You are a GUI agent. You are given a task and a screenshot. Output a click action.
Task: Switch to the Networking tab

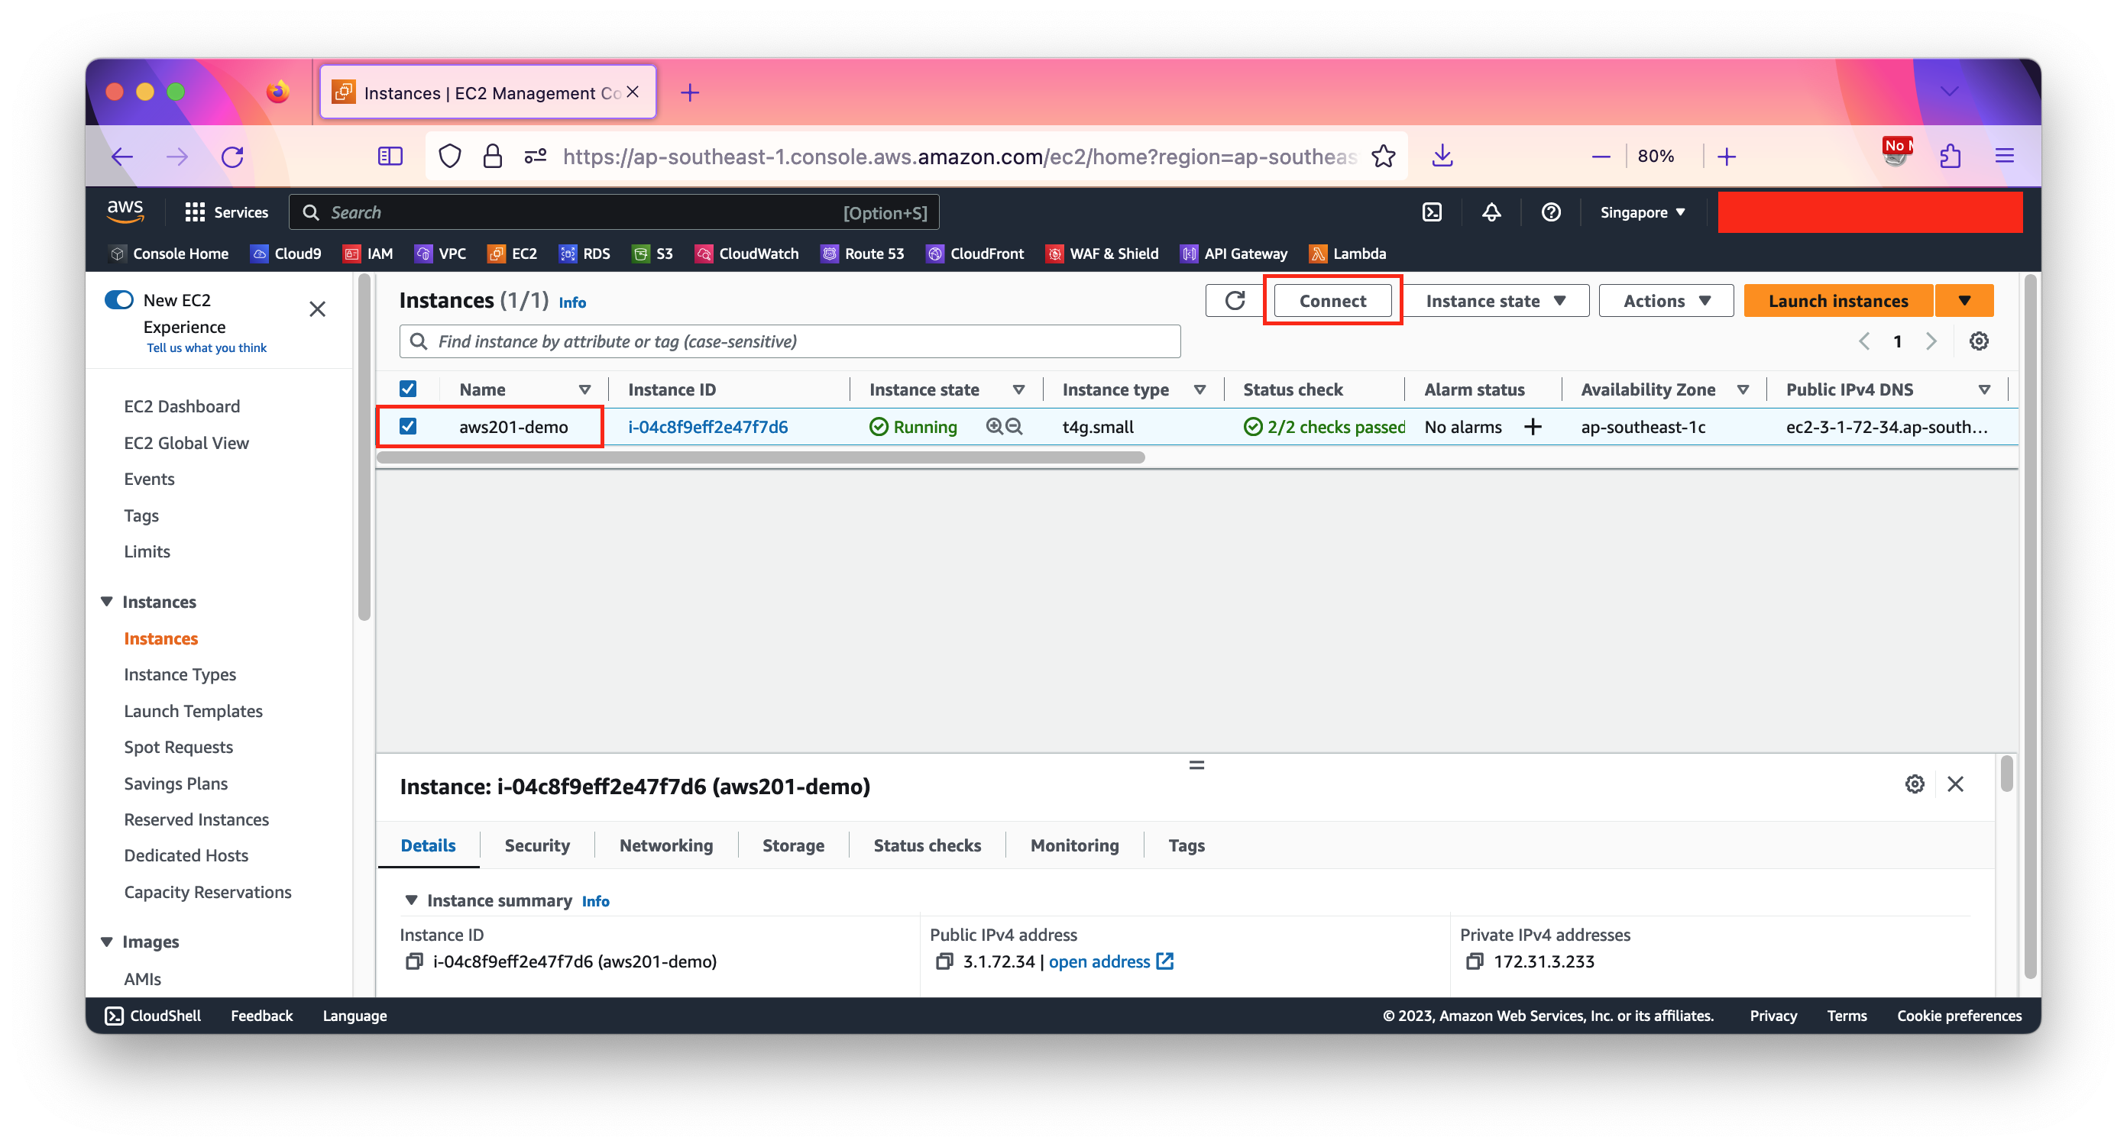665,845
